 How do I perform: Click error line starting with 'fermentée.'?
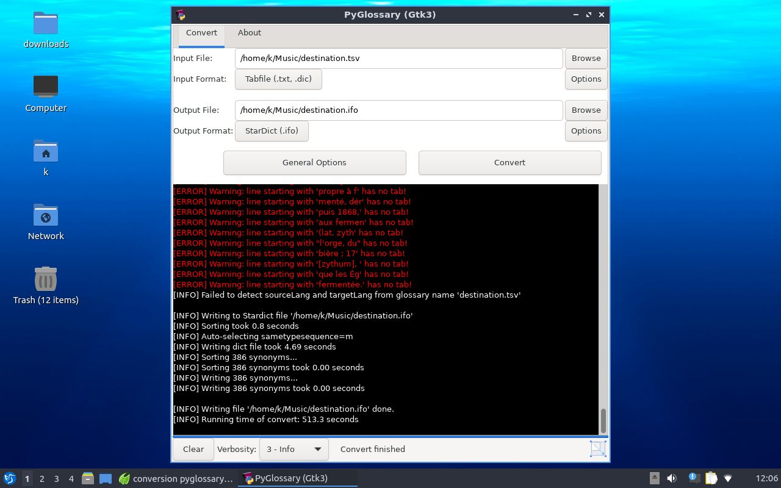[293, 285]
